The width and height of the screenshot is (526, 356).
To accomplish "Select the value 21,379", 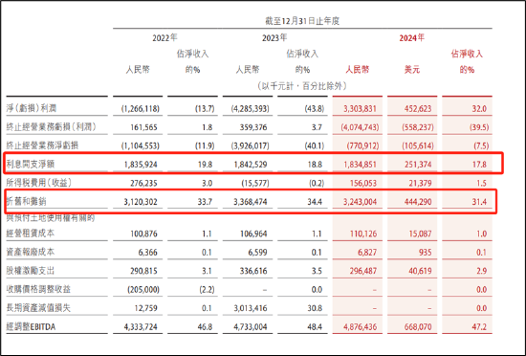I will [x=421, y=183].
